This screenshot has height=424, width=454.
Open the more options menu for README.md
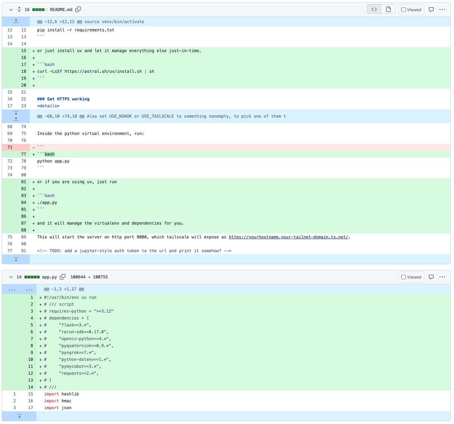442,9
